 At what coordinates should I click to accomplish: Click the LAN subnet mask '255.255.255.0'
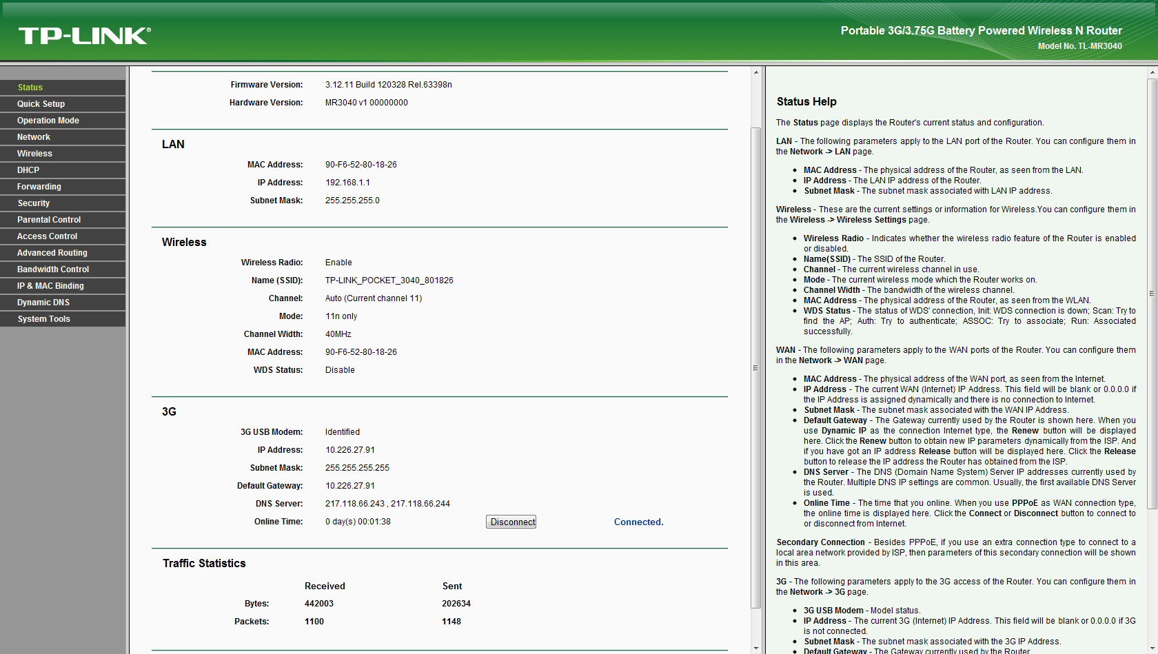(x=353, y=201)
